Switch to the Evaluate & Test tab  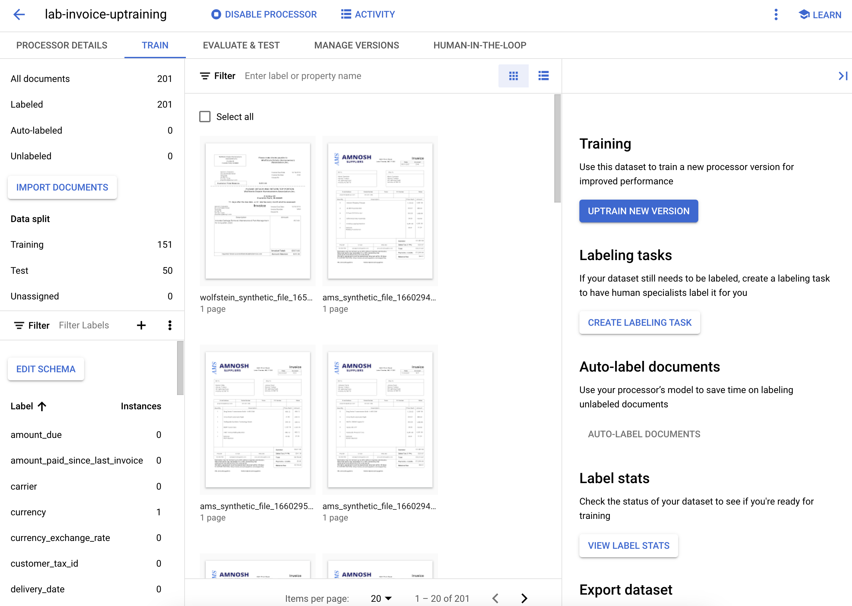tap(241, 45)
